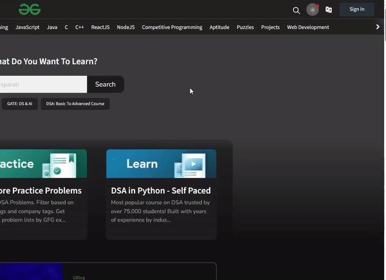Select the C++ nav item
This screenshot has height=280, width=386.
click(x=80, y=27)
